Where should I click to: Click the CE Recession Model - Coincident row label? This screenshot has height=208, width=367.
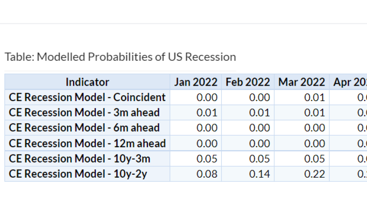pyautogui.click(x=87, y=97)
